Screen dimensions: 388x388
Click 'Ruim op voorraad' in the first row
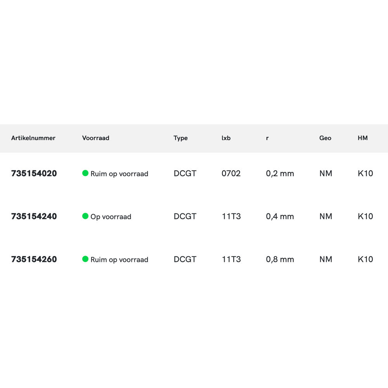tap(120, 174)
